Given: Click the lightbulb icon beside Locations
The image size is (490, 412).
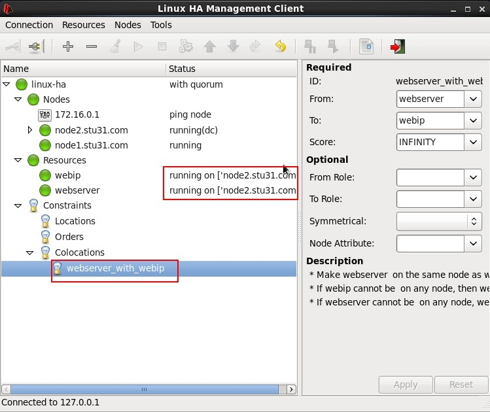Looking at the screenshot, I should coord(45,221).
